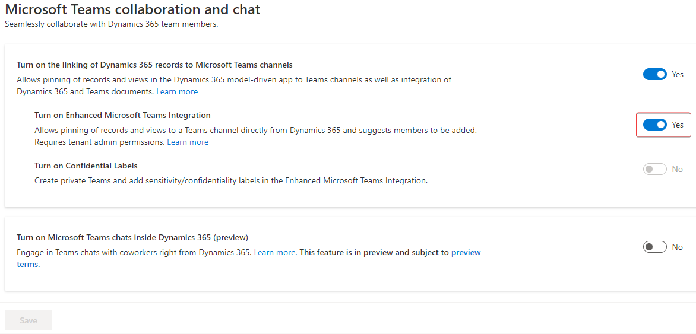The height and width of the screenshot is (334, 696).
Task: Click the Yes label beside Enhanced Integration toggle
Action: click(678, 125)
